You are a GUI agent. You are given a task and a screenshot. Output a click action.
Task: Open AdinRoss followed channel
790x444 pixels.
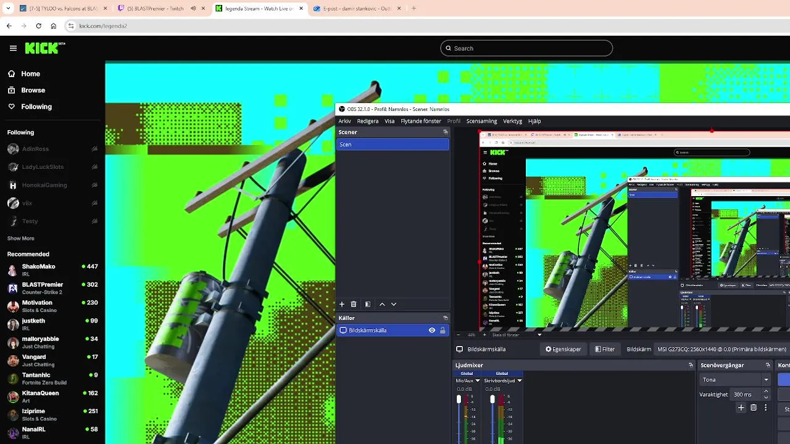tap(52, 149)
